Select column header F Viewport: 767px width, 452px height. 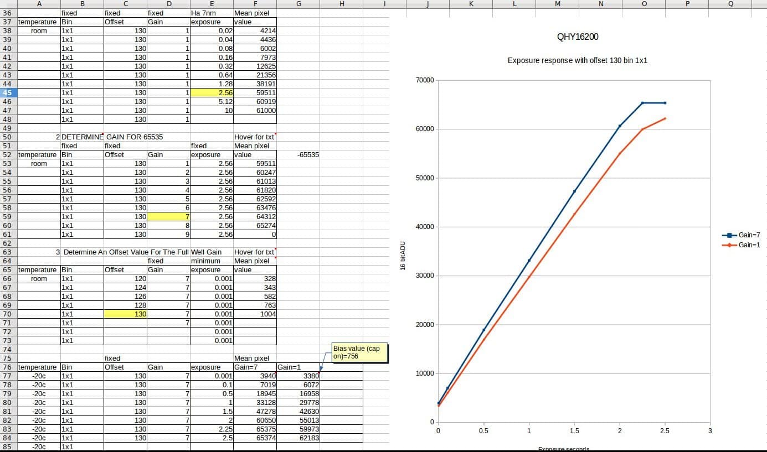pyautogui.click(x=255, y=4)
